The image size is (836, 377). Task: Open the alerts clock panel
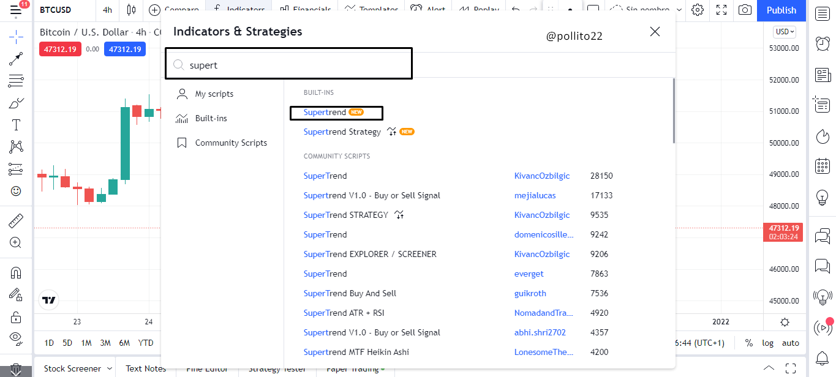(823, 43)
